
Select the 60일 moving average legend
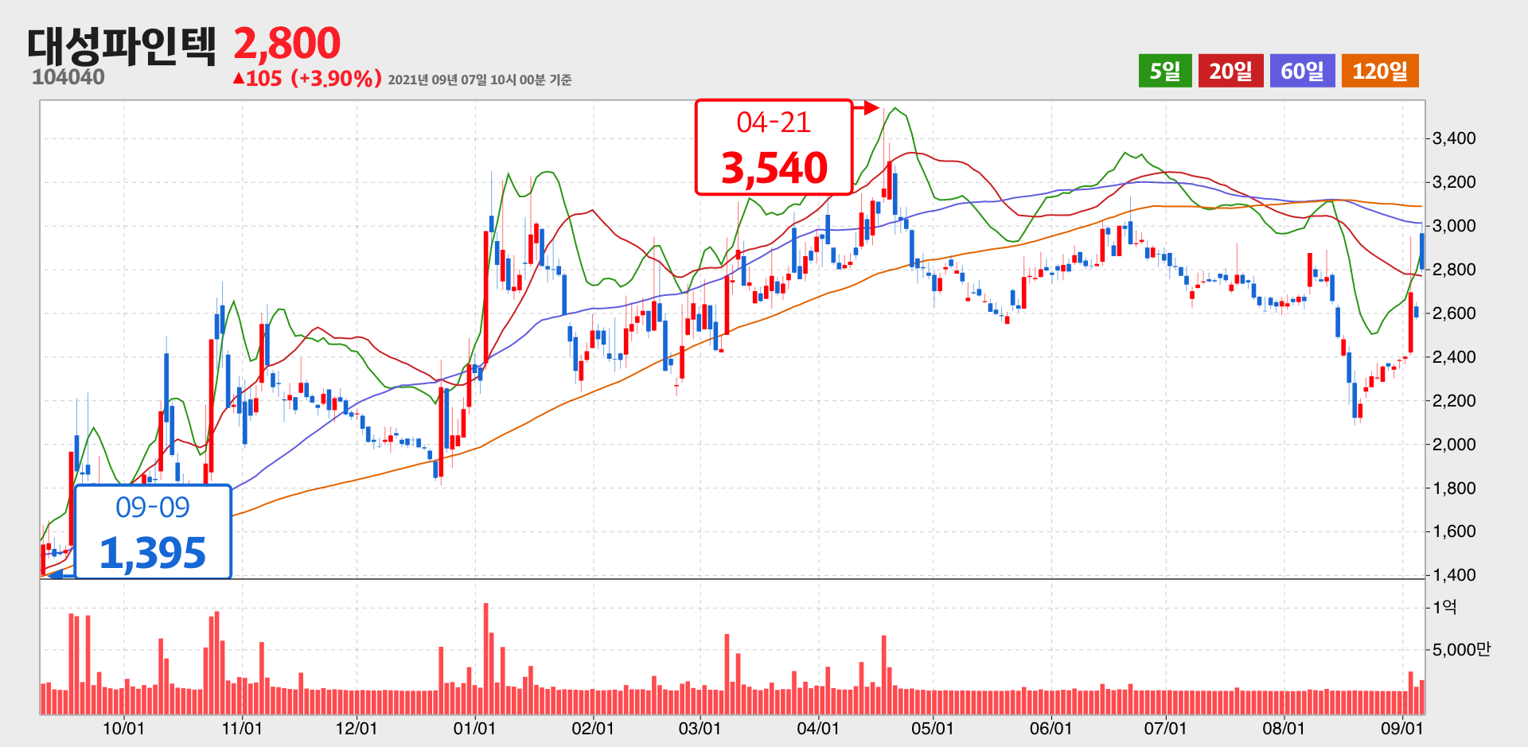(1303, 71)
